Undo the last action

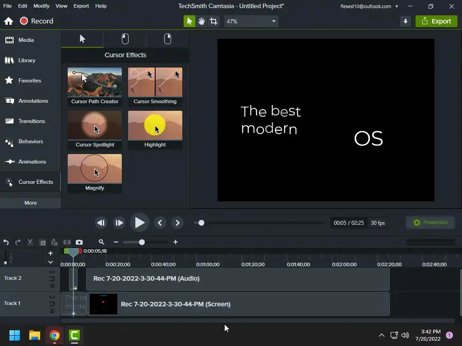(x=6, y=242)
